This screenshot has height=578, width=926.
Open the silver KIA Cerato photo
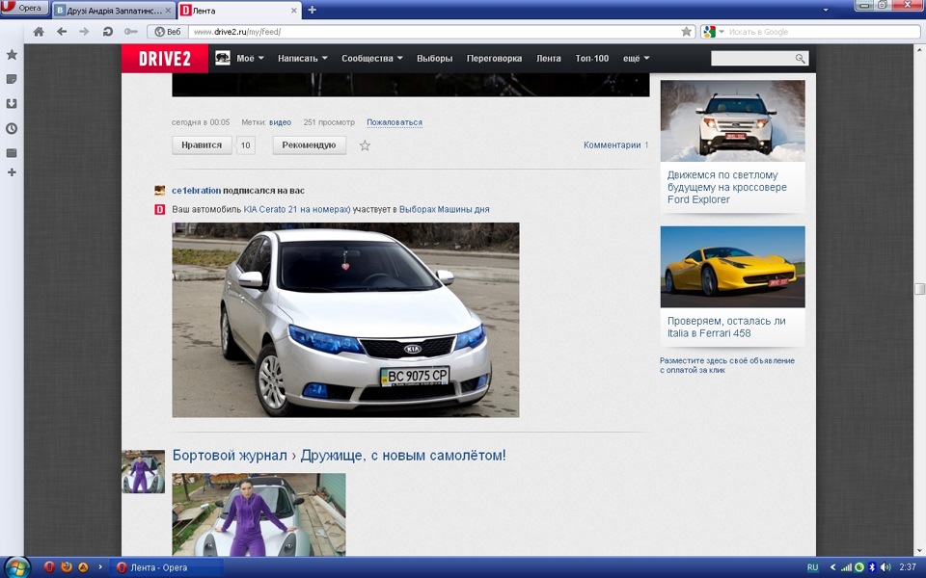(x=345, y=320)
